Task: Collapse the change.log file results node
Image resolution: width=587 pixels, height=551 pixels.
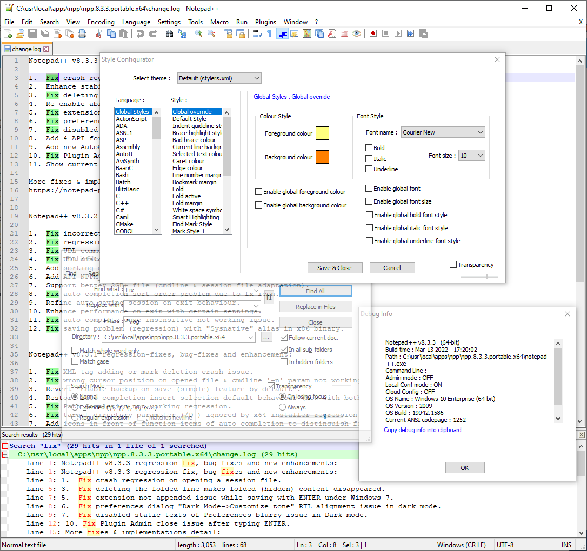Action: tap(5, 454)
